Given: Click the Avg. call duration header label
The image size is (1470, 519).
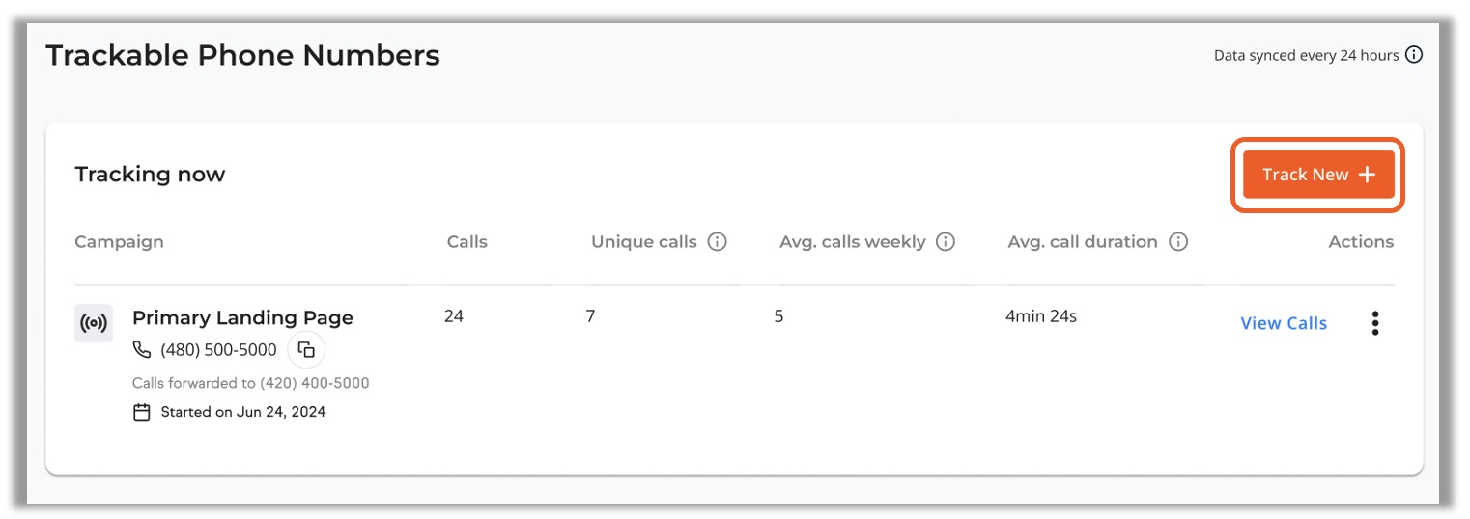Looking at the screenshot, I should point(1082,242).
